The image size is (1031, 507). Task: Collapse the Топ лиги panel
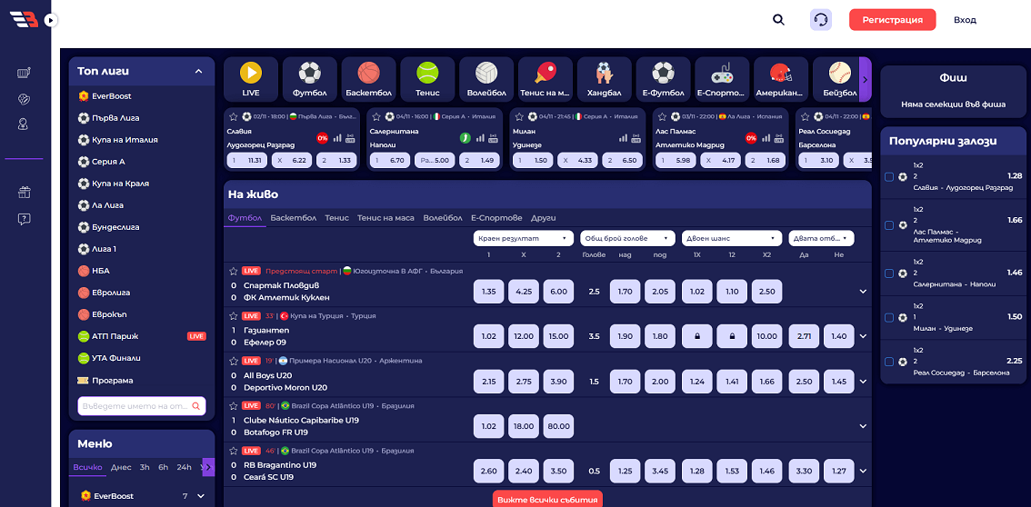pyautogui.click(x=198, y=71)
